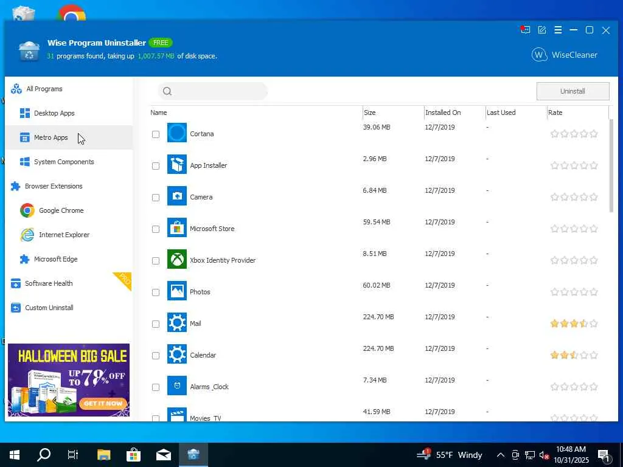Click the search magnifier icon
The image size is (623, 467).
(167, 91)
